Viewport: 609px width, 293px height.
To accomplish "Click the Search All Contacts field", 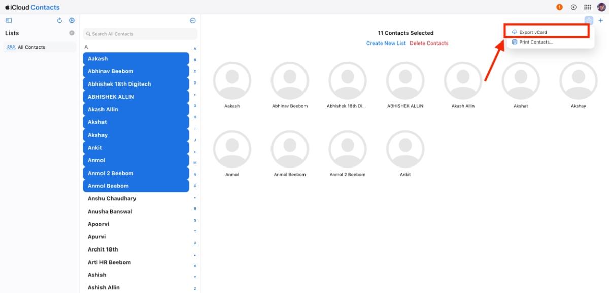I will (140, 34).
